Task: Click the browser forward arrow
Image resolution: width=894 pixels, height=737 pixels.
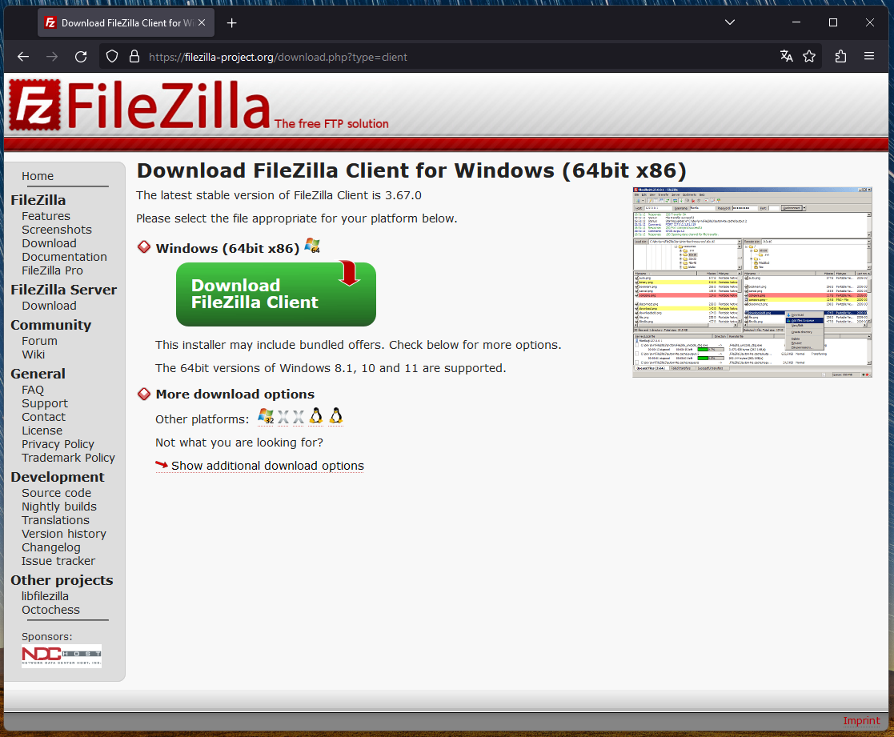Action: pos(52,57)
